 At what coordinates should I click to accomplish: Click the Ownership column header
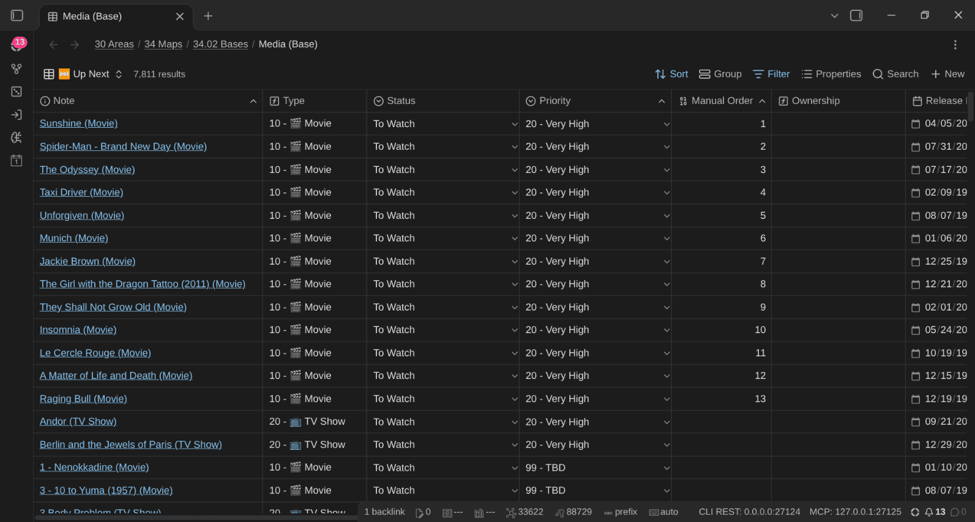pyautogui.click(x=839, y=101)
